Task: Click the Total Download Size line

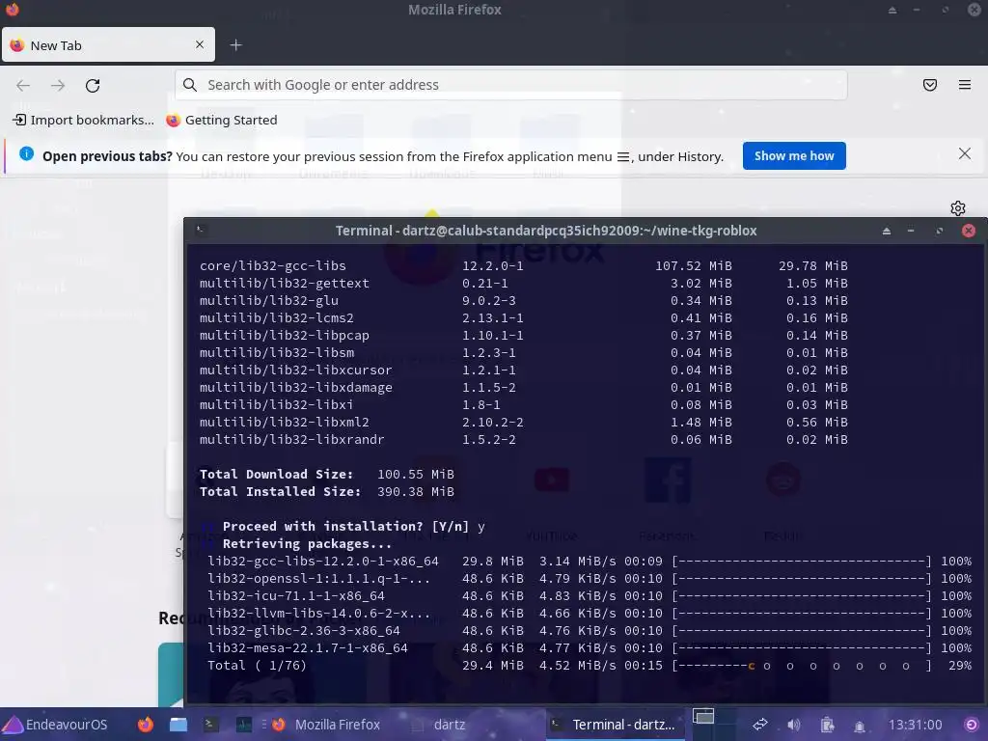Action: click(x=327, y=474)
